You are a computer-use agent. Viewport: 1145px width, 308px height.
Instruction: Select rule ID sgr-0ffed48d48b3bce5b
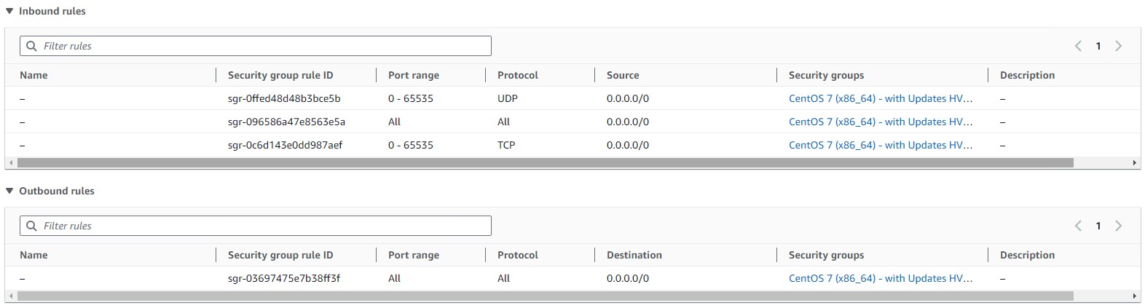tap(284, 98)
